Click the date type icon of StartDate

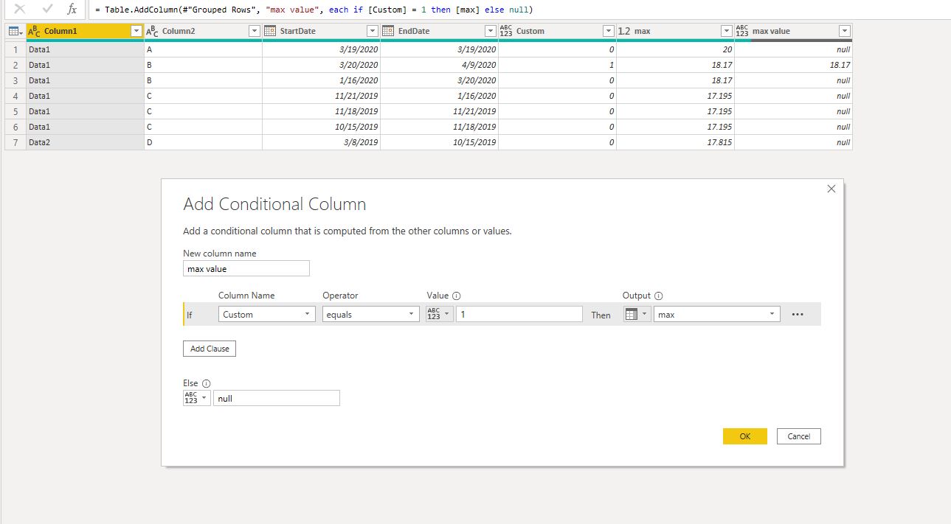coord(270,31)
